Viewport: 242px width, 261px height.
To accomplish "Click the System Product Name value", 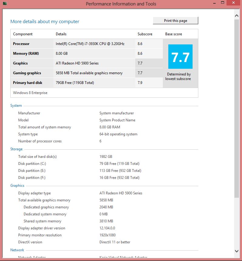I will [x=117, y=120].
